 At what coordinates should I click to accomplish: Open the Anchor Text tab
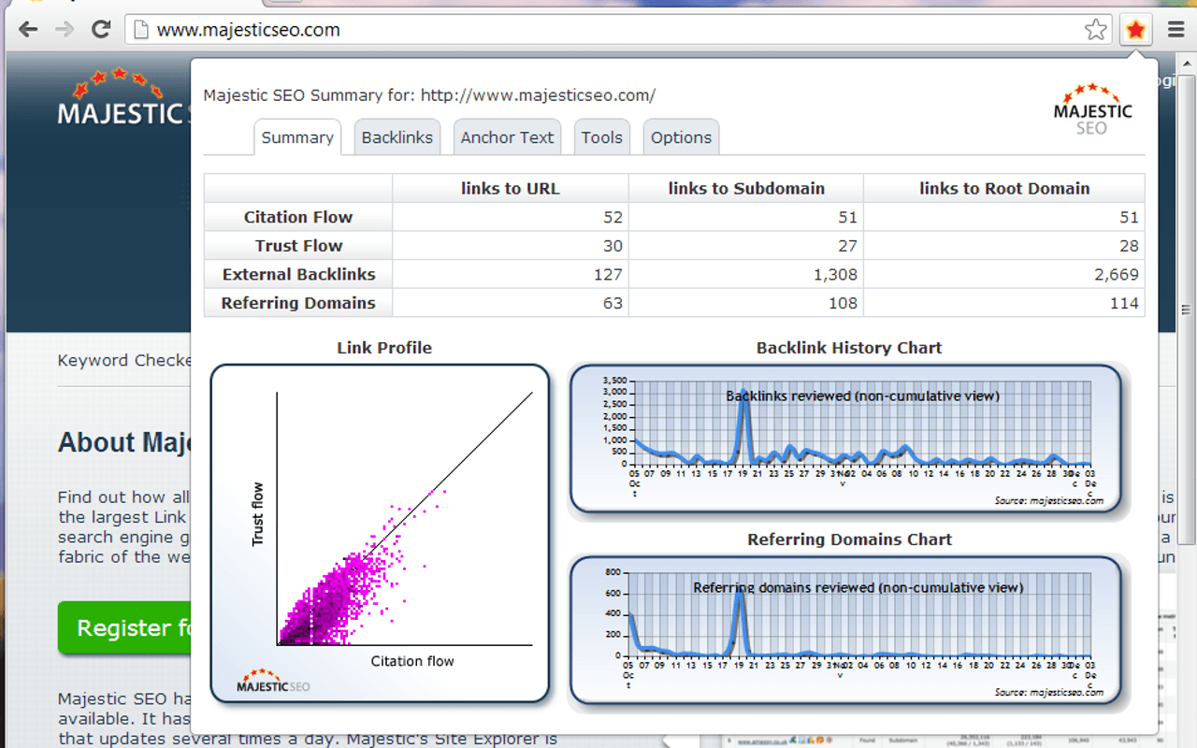click(507, 137)
